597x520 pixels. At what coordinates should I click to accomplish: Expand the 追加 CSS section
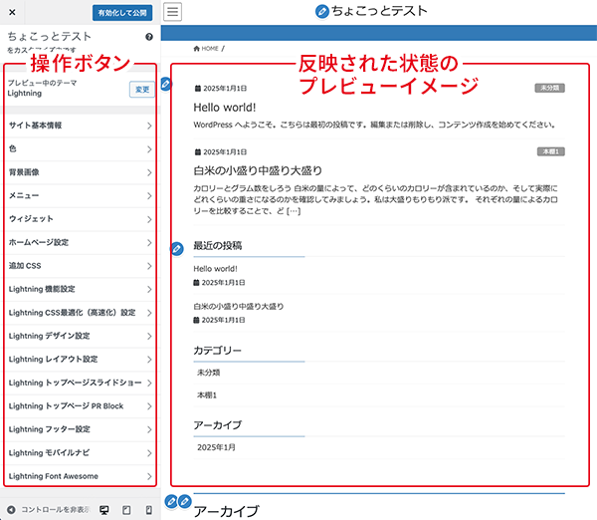click(x=80, y=266)
